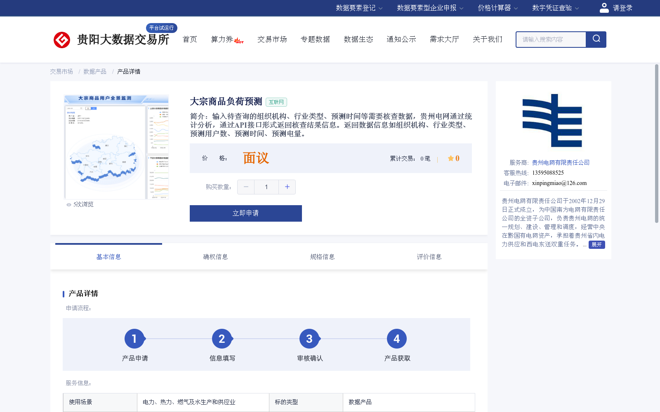Click the HOT flame icon beside 算力券

(239, 40)
